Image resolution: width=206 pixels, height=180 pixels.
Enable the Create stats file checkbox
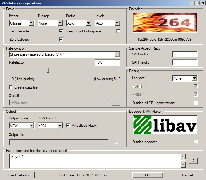[11, 87]
